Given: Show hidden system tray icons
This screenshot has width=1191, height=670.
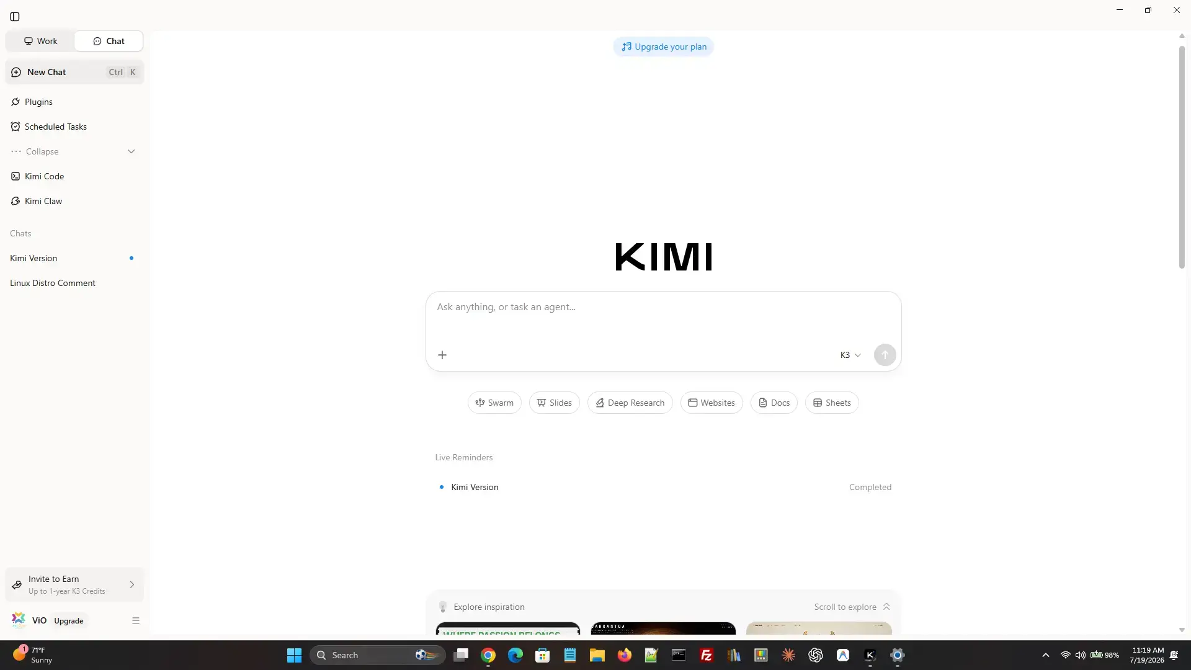Looking at the screenshot, I should pos(1046,655).
